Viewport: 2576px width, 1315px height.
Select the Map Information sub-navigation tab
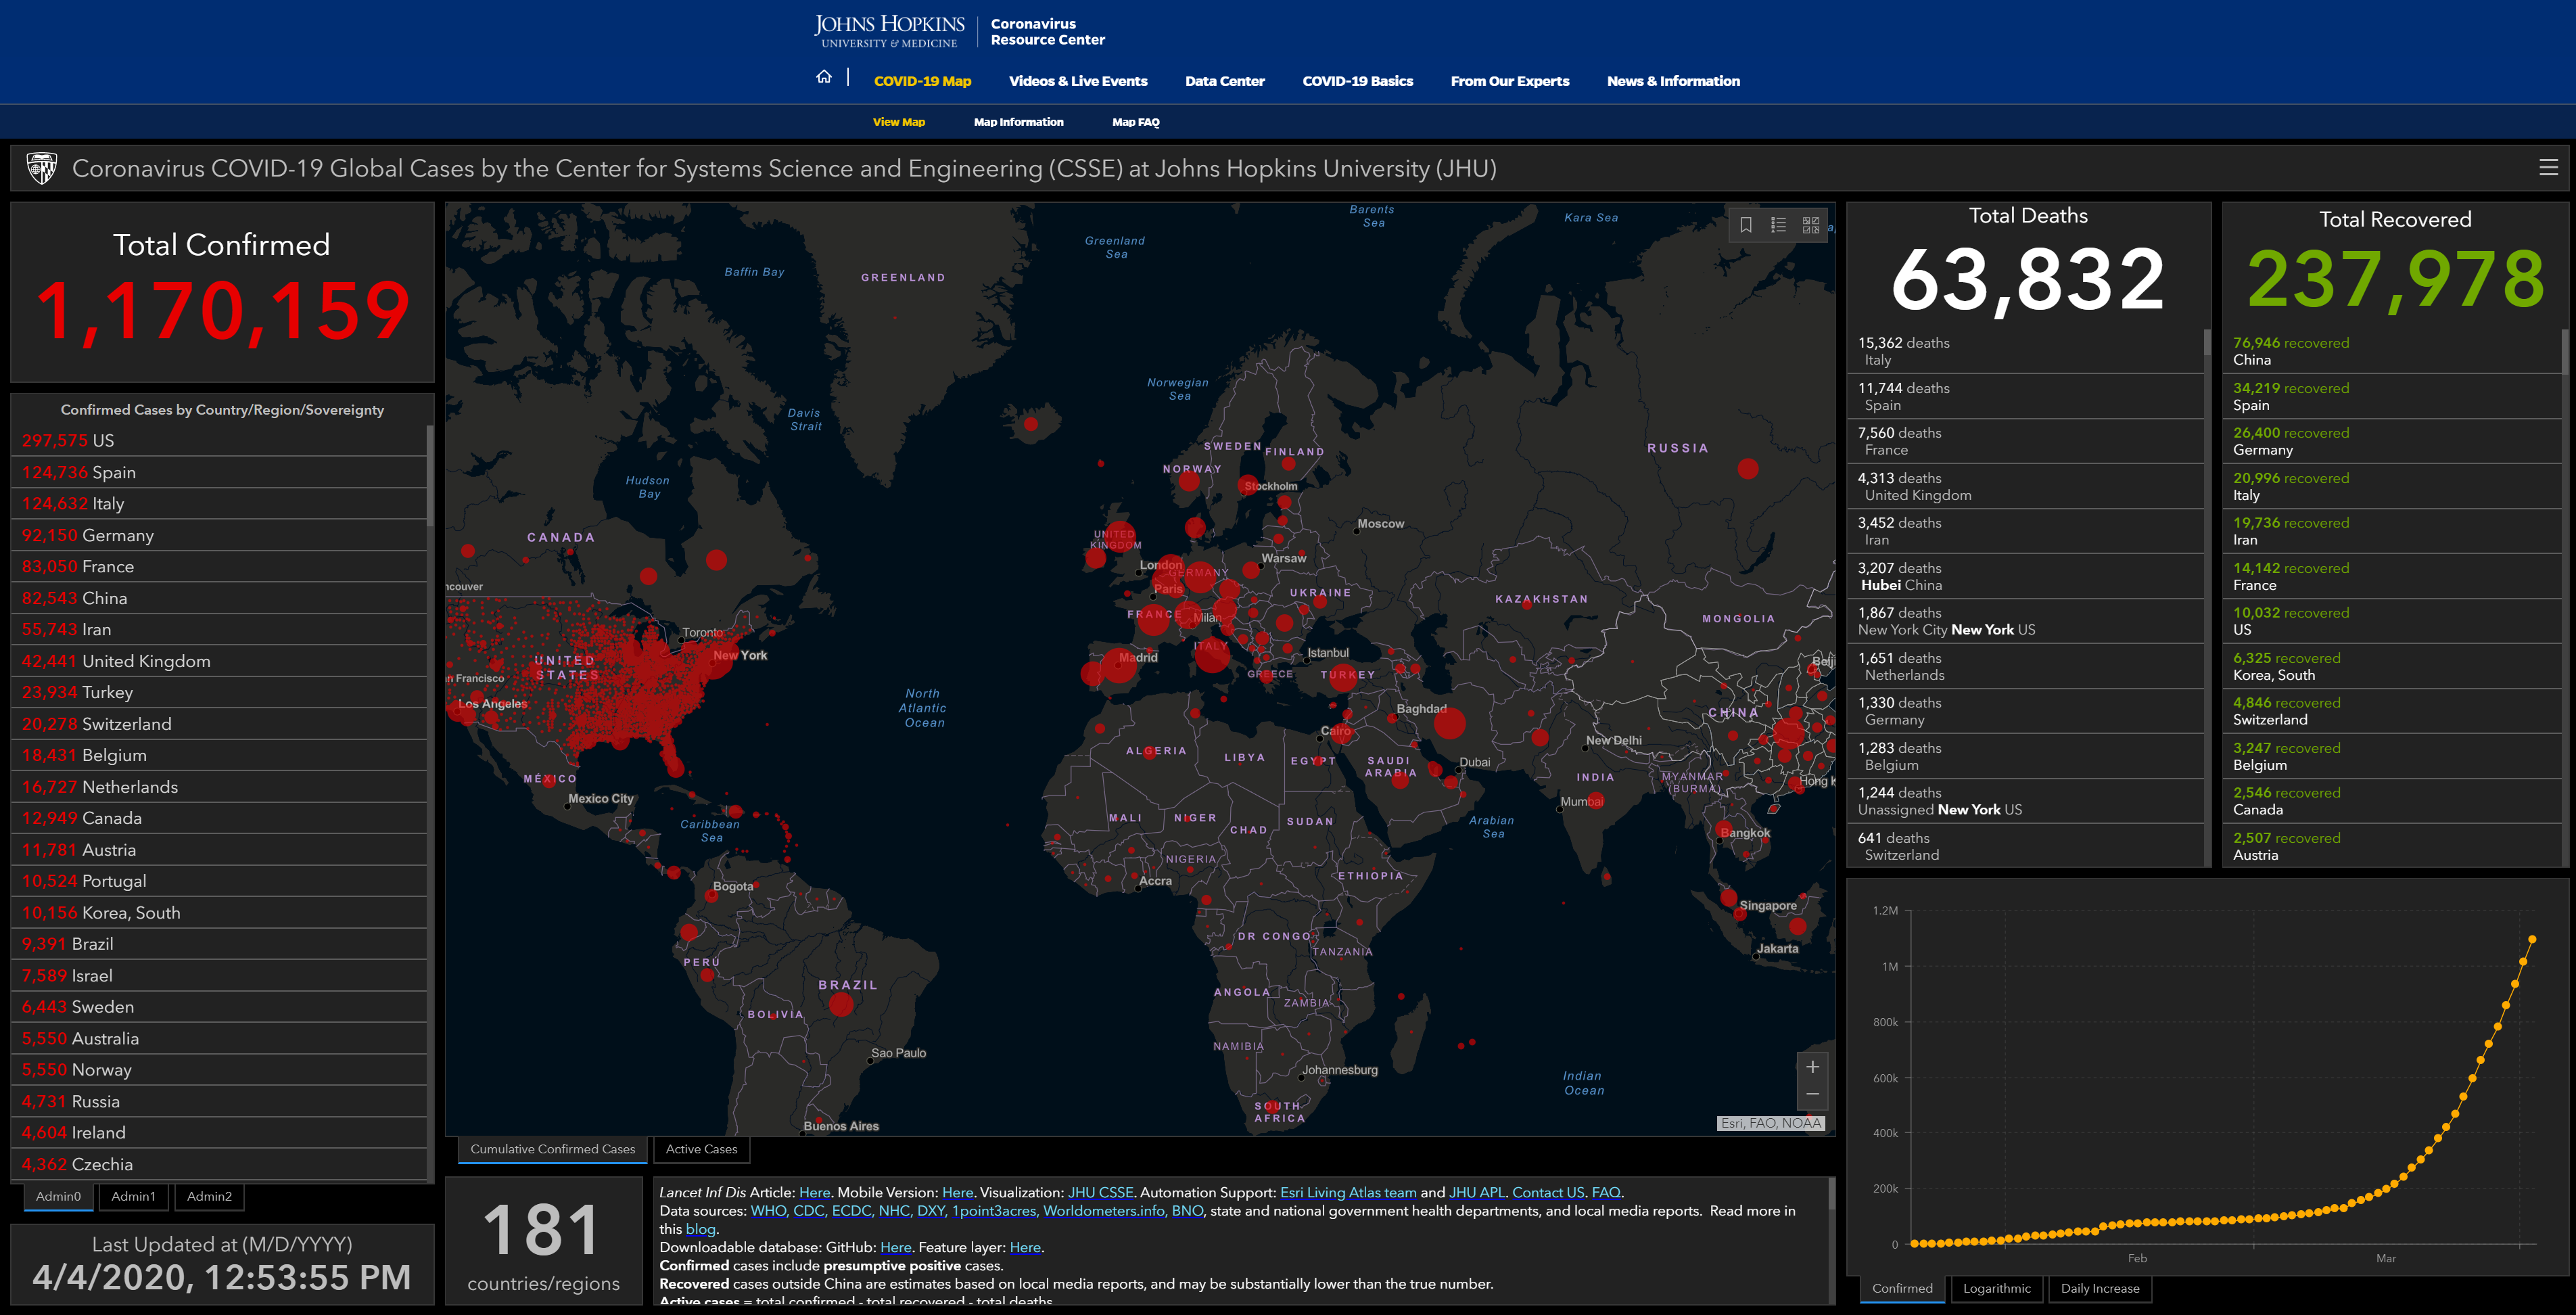(1018, 122)
